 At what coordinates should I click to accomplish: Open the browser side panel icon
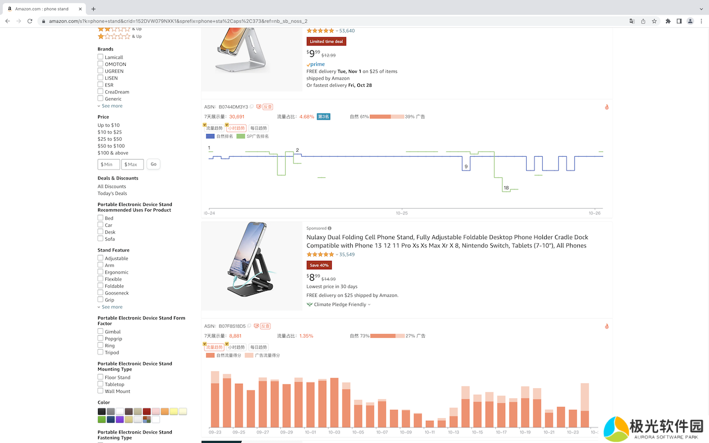coord(679,21)
